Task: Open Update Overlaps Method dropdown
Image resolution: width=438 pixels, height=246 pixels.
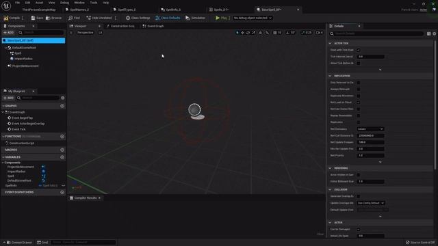Action: tap(371, 203)
